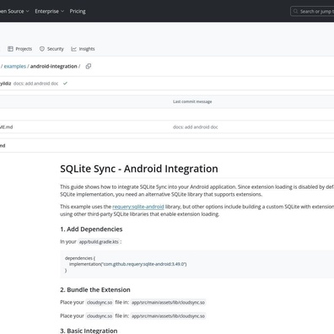Click the '2. Bundle the Extension' heading
This screenshot has width=334, height=334.
(x=95, y=290)
